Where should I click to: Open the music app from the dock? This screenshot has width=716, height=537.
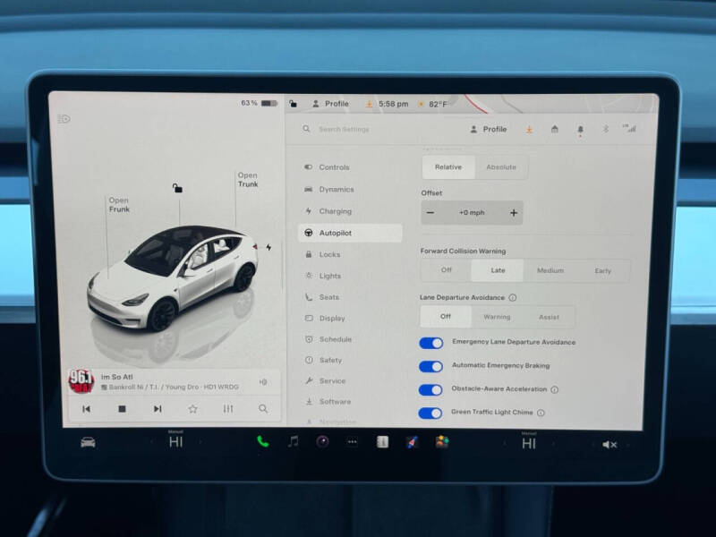click(x=291, y=439)
